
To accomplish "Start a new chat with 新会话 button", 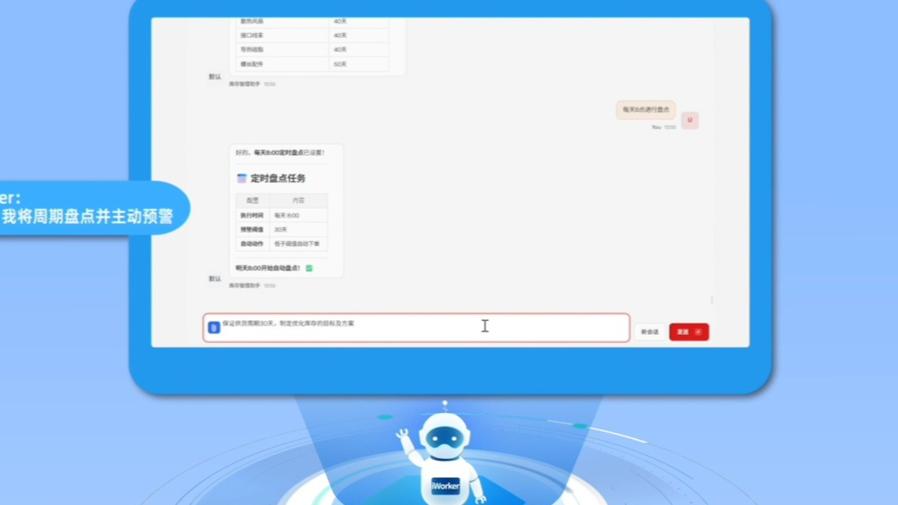I will pos(649,331).
